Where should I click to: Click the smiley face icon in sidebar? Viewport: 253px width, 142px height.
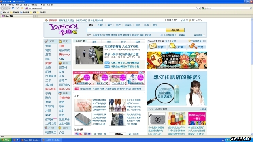pyautogui.click(x=60, y=63)
